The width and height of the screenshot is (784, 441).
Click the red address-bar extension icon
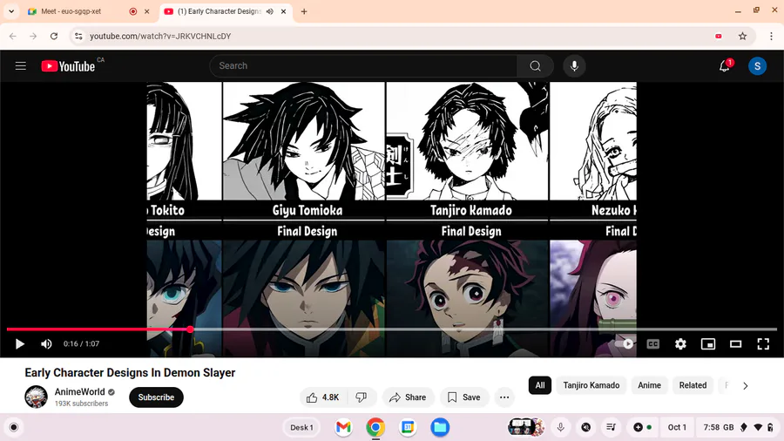pos(719,36)
